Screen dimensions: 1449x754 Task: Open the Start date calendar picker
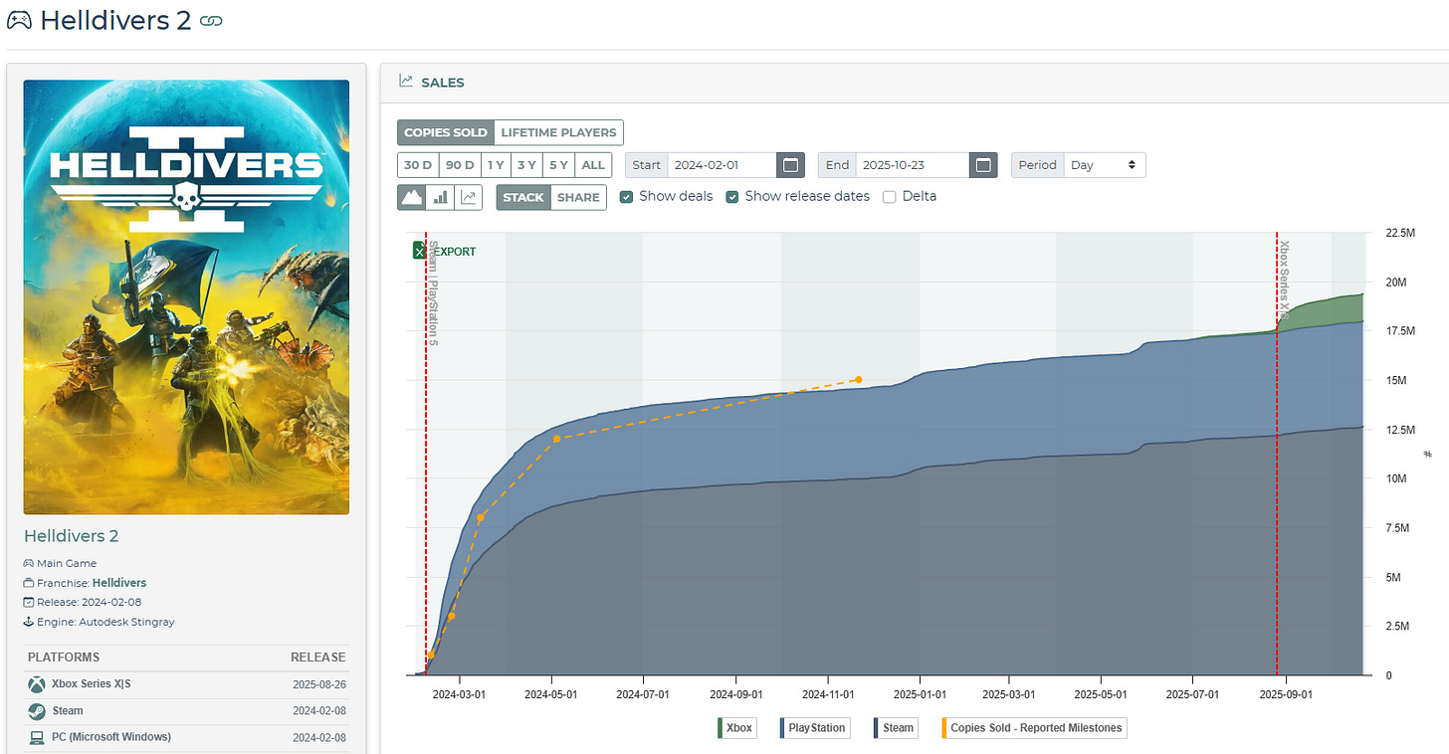[x=790, y=165]
